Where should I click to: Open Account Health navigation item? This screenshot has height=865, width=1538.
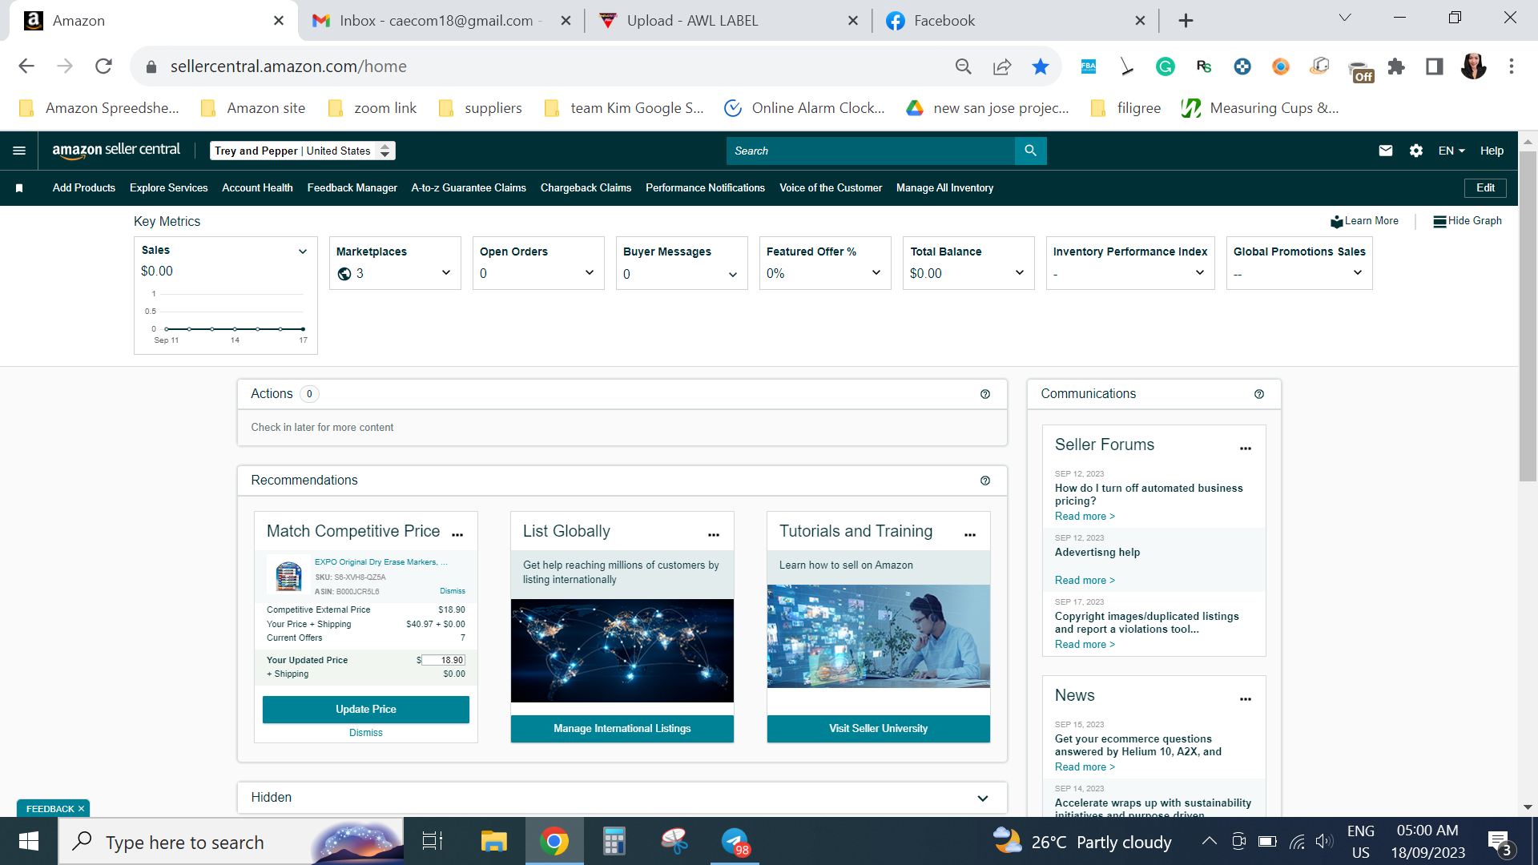pos(257,188)
